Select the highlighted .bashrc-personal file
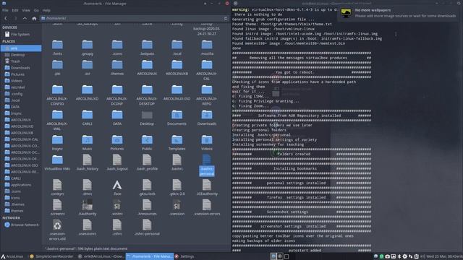 [x=207, y=165]
